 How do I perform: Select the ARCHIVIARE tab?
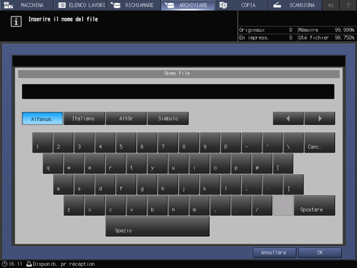[188, 5]
